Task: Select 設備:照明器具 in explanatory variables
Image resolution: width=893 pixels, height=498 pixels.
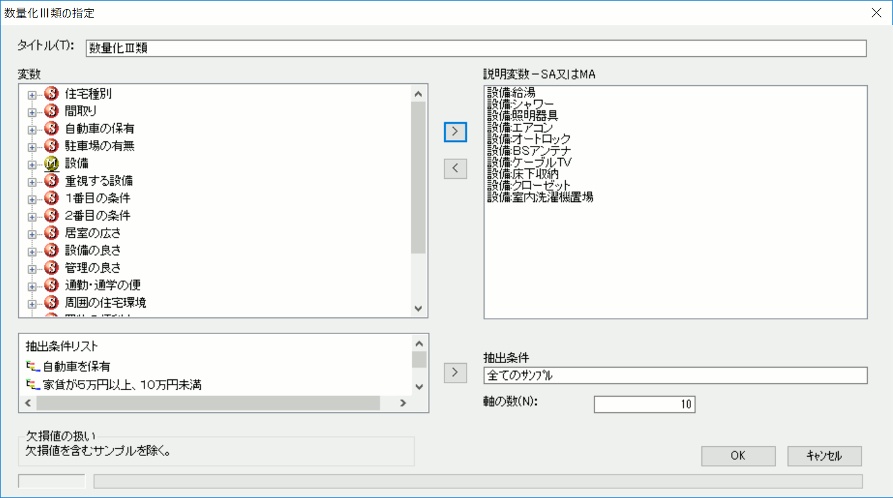Action: [x=523, y=115]
